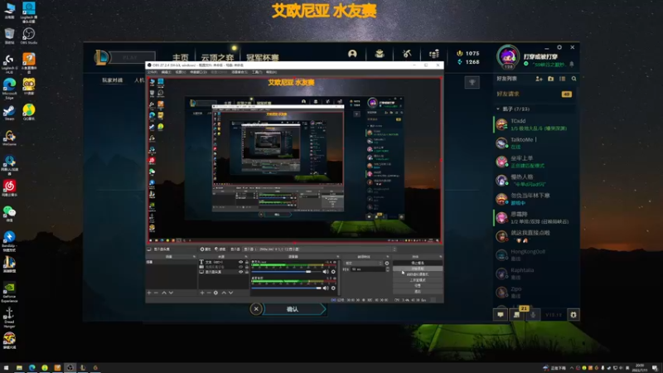Toggle visibility of the display capture source
The width and height of the screenshot is (663, 373).
click(240, 272)
